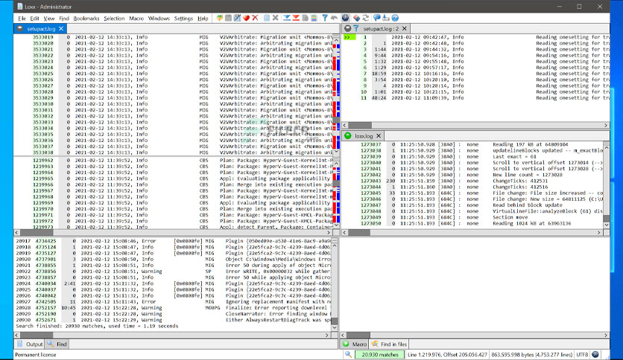This screenshot has height=360, width=623.
Task: Click the red down-arrow follow-tail icon
Action: [296, 18]
